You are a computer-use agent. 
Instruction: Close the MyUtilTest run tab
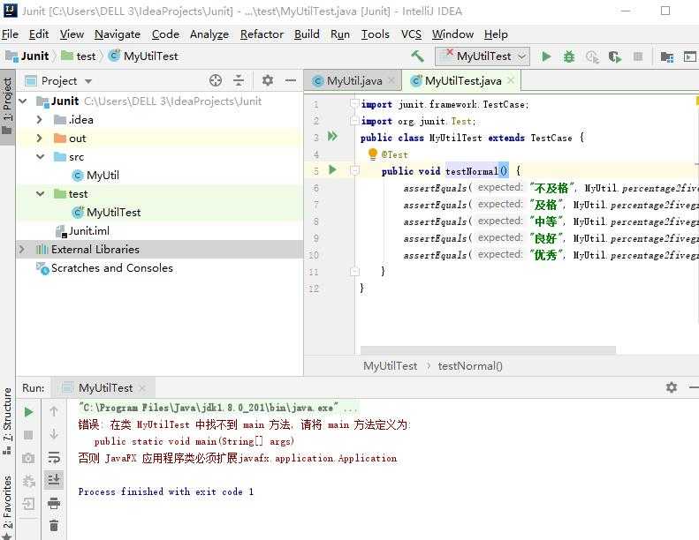pyautogui.click(x=142, y=388)
